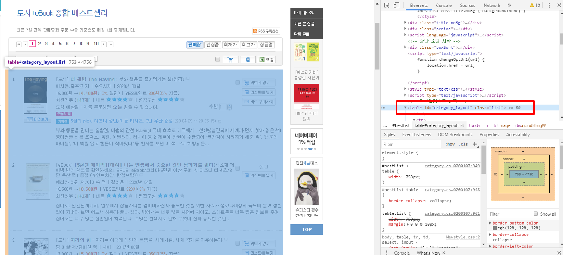Expand the margin shorthand in table.list rule

tap(408, 225)
